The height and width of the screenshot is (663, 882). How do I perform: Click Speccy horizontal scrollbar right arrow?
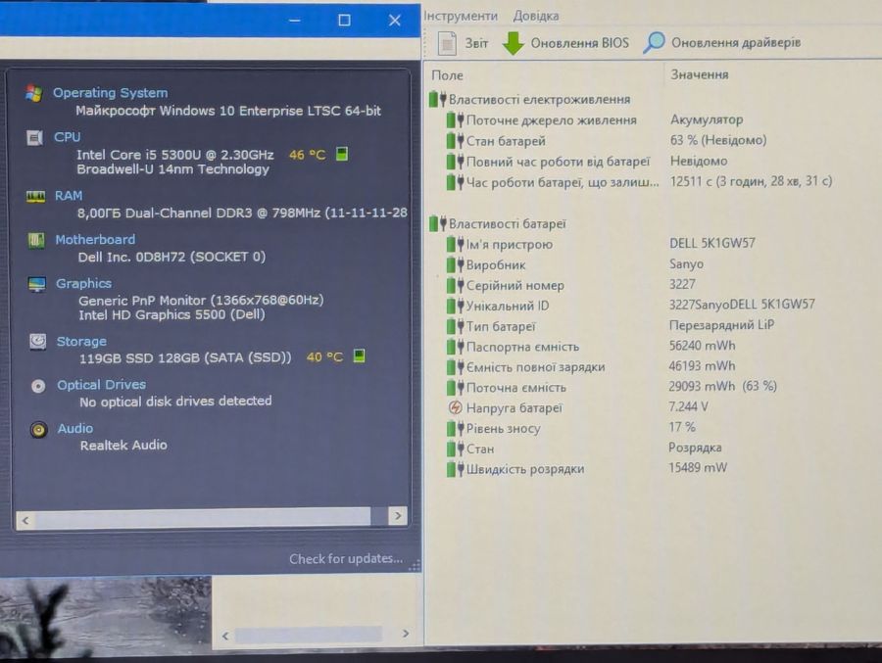point(398,516)
